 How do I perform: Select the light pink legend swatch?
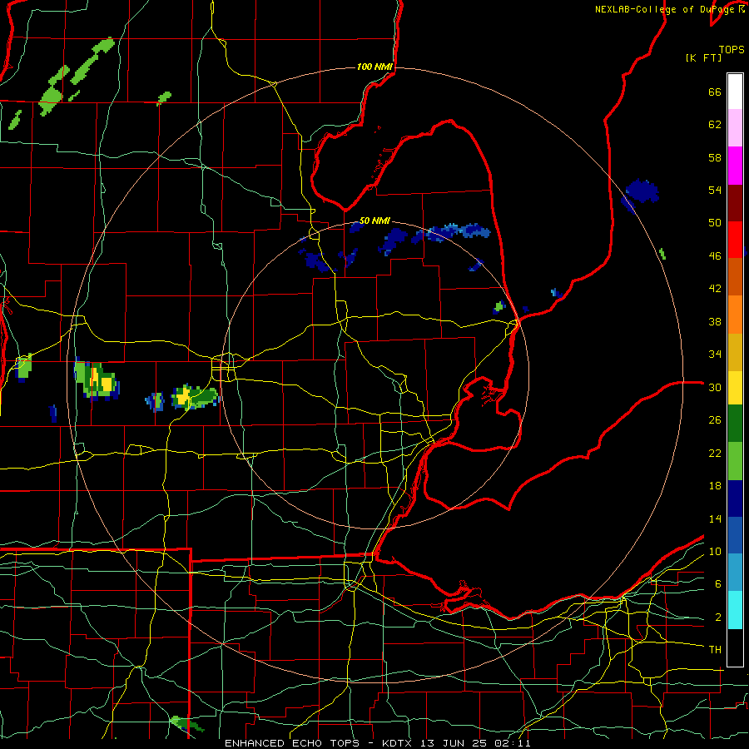[735, 128]
